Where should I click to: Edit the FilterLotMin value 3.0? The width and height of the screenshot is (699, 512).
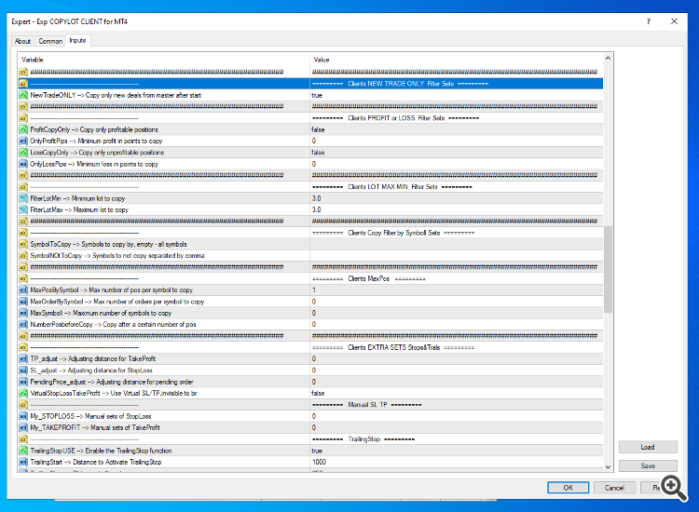point(457,198)
